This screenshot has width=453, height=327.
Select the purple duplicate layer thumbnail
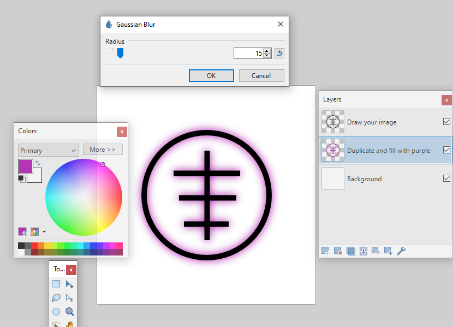pyautogui.click(x=333, y=150)
